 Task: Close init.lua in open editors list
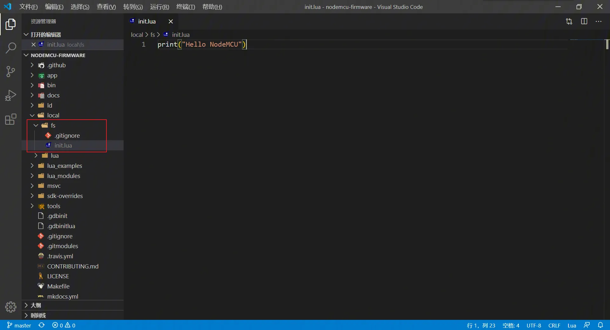[x=33, y=44]
